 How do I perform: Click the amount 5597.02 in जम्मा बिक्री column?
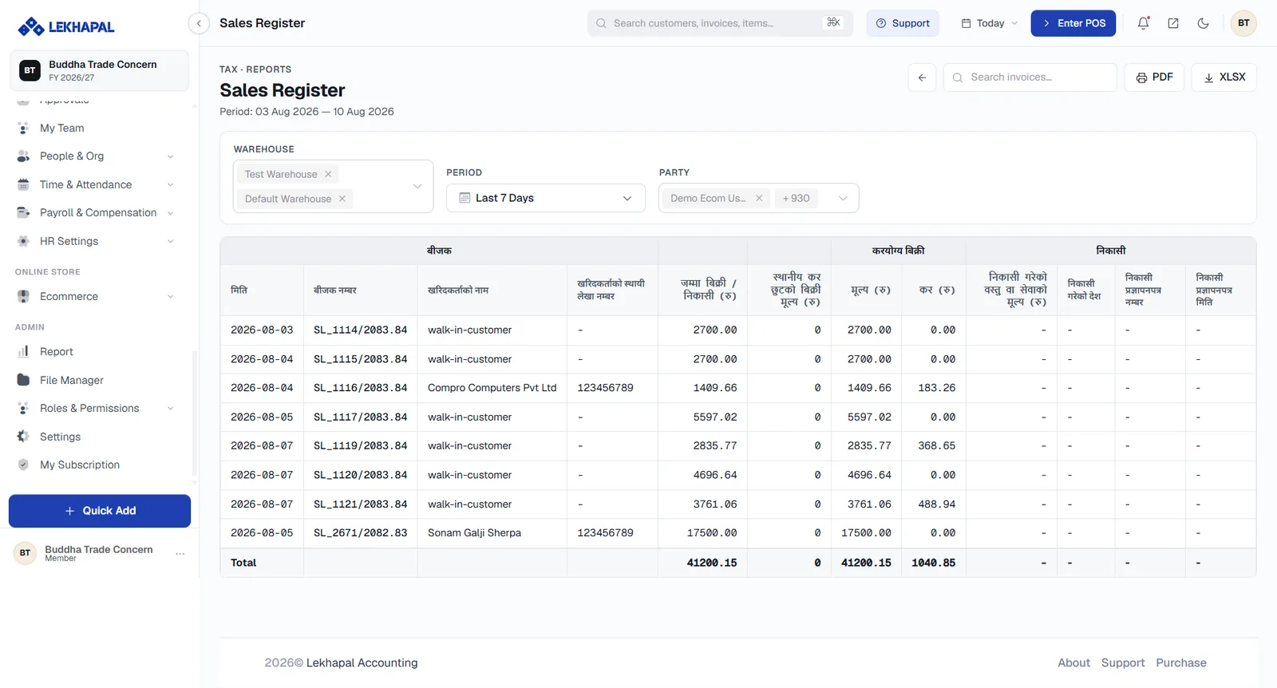(715, 417)
